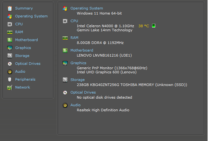
Task: Click the Windows flag icon in sidebar
Action: pos(10,16)
